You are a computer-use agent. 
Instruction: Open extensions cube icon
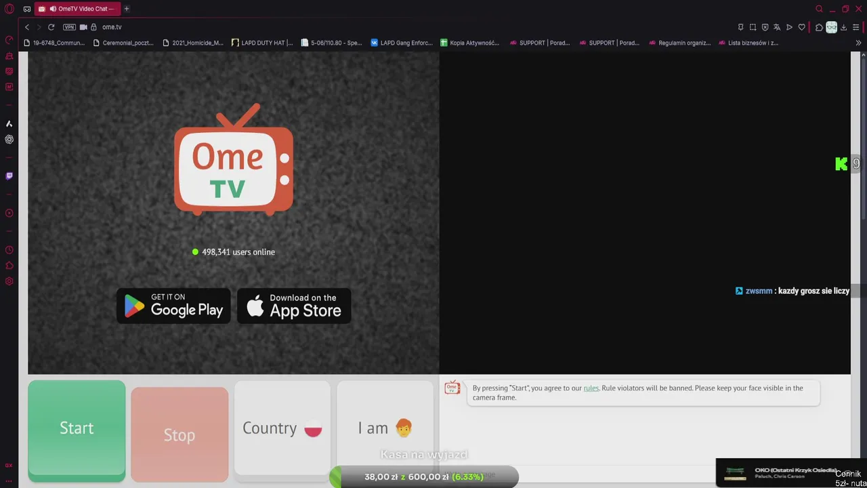(x=819, y=27)
